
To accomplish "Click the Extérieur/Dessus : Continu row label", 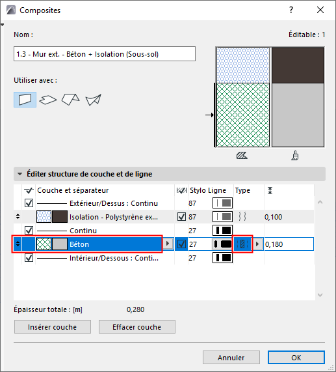I will point(114,203).
